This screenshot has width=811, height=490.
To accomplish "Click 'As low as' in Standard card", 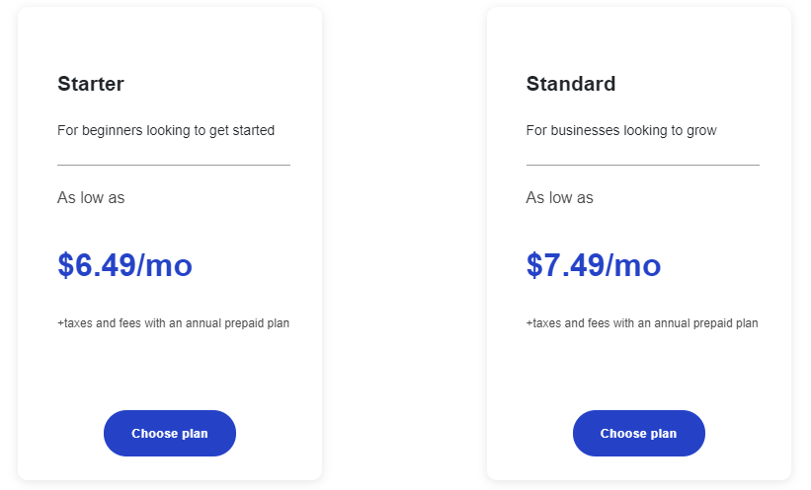I will click(x=560, y=198).
